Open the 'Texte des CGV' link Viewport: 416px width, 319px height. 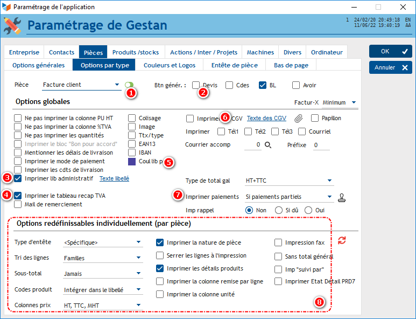tap(266, 118)
